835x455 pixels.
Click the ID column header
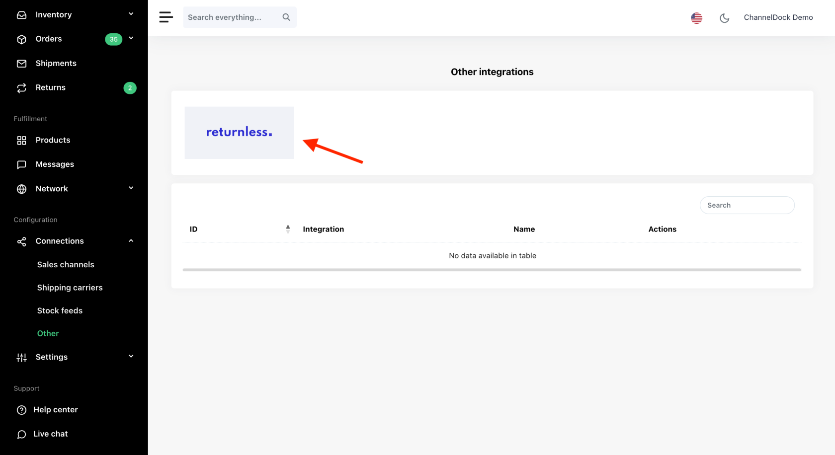[x=194, y=229]
